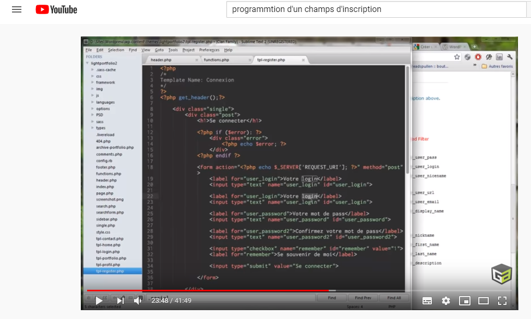This screenshot has height=319, width=531.
Task: Expand the framework folder in sidebar
Action: (92, 82)
